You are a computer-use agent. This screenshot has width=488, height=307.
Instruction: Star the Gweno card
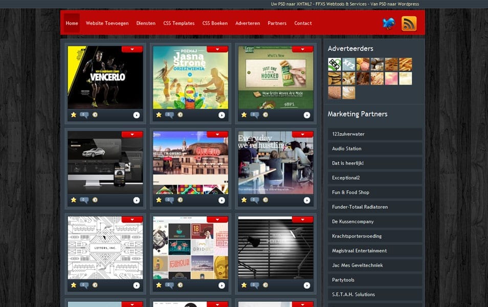point(159,200)
